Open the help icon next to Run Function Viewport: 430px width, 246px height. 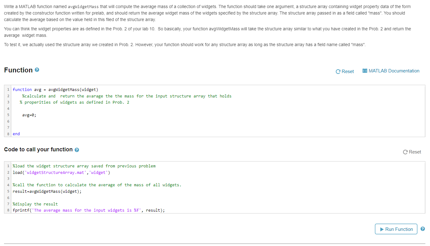click(x=423, y=229)
